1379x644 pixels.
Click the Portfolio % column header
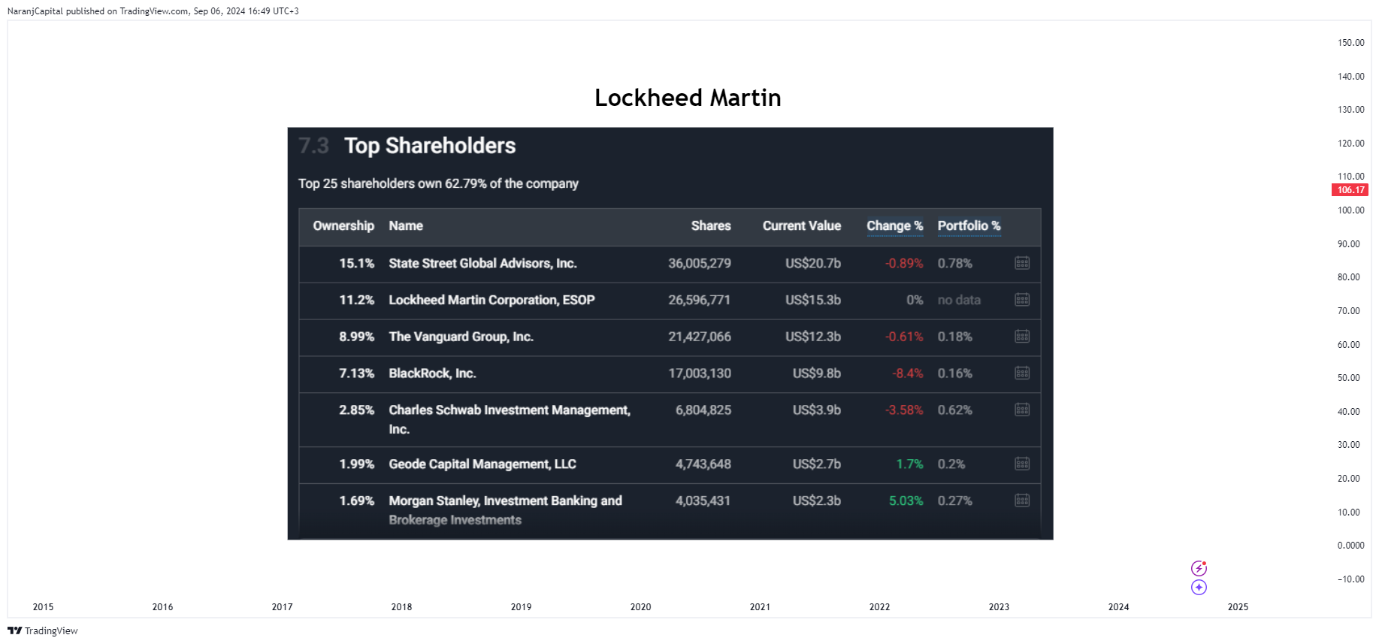pyautogui.click(x=969, y=226)
